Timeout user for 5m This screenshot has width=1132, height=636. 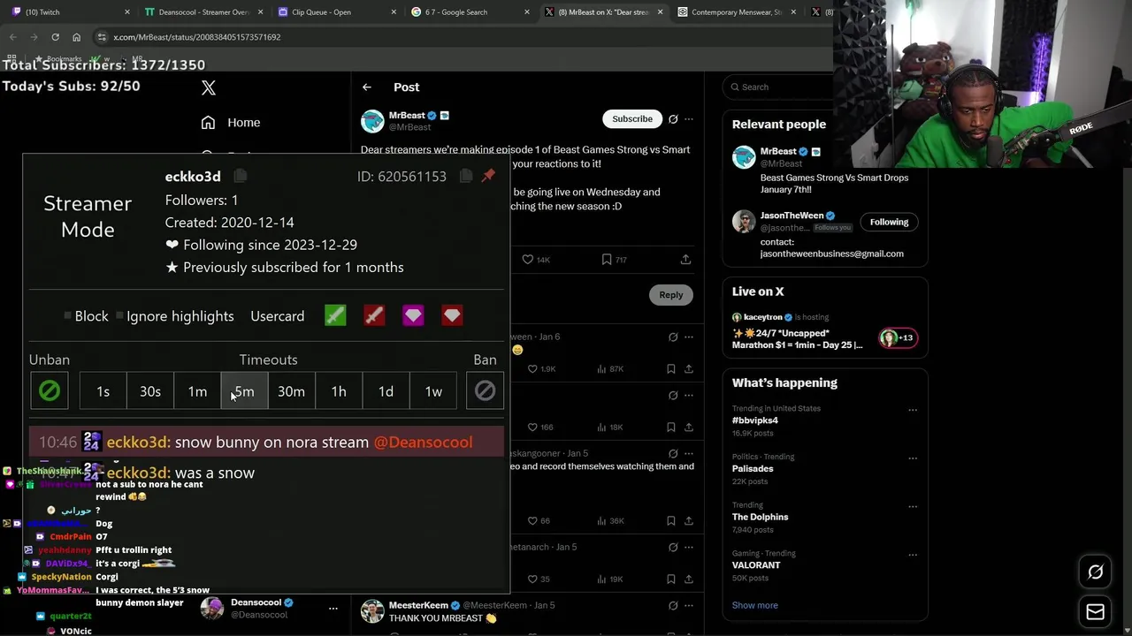click(244, 391)
